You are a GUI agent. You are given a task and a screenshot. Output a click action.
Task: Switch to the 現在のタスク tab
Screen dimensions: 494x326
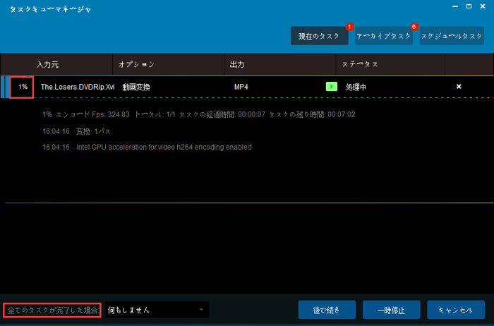[319, 36]
